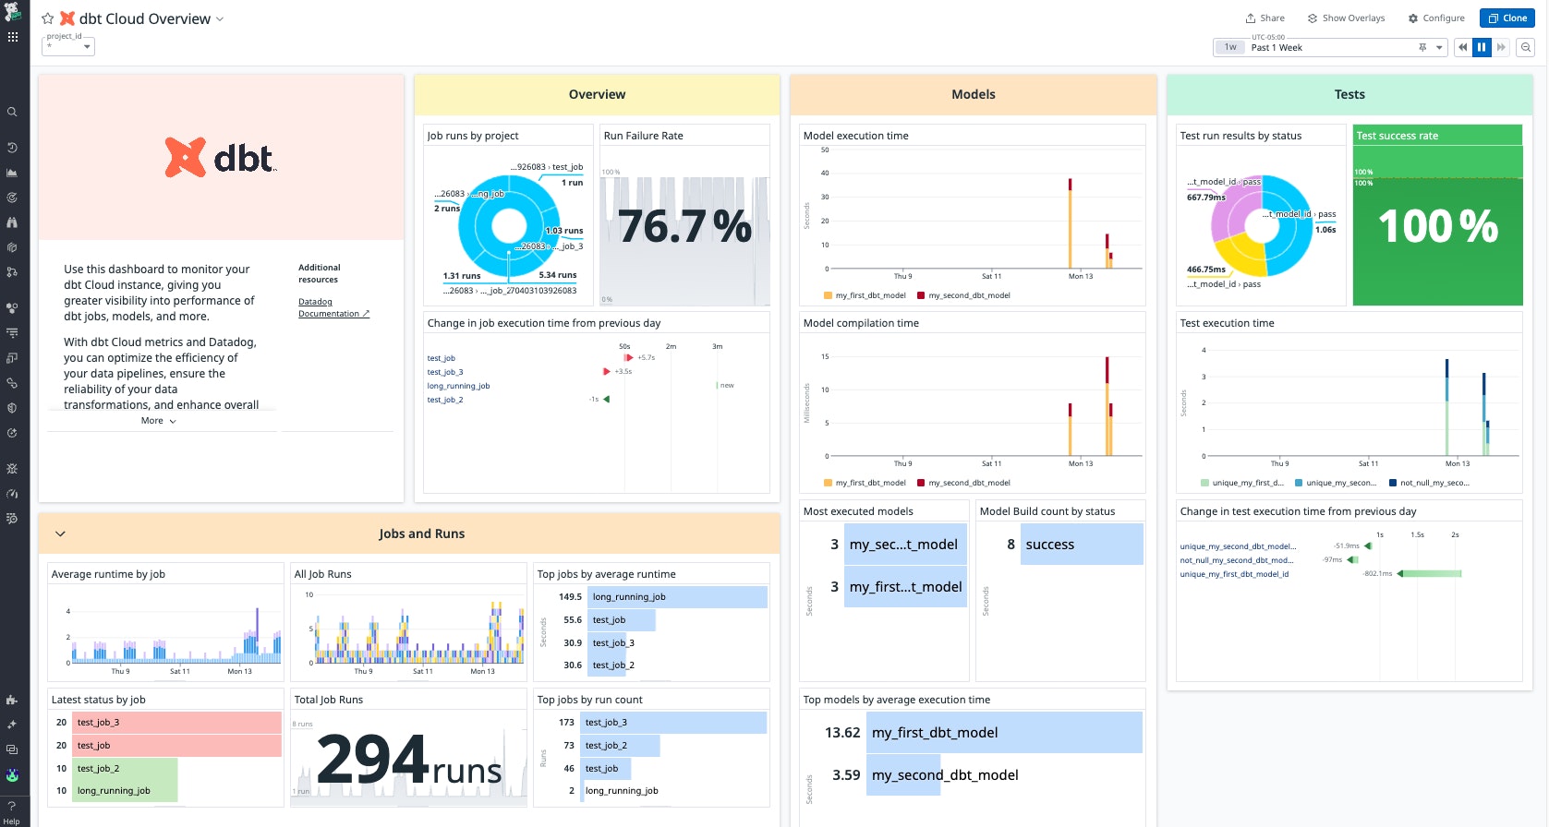
Task: Open the Configure menu
Action: click(1436, 18)
